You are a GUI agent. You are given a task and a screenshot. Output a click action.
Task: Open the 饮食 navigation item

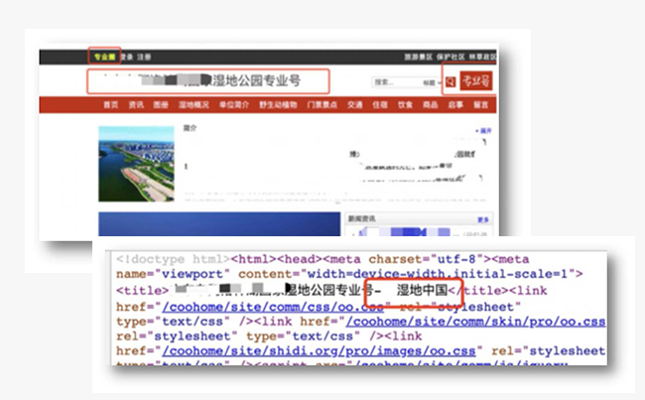405,105
